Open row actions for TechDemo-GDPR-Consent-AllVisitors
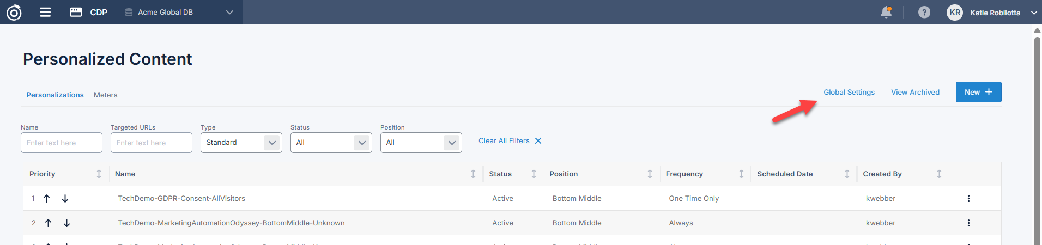 (968, 199)
